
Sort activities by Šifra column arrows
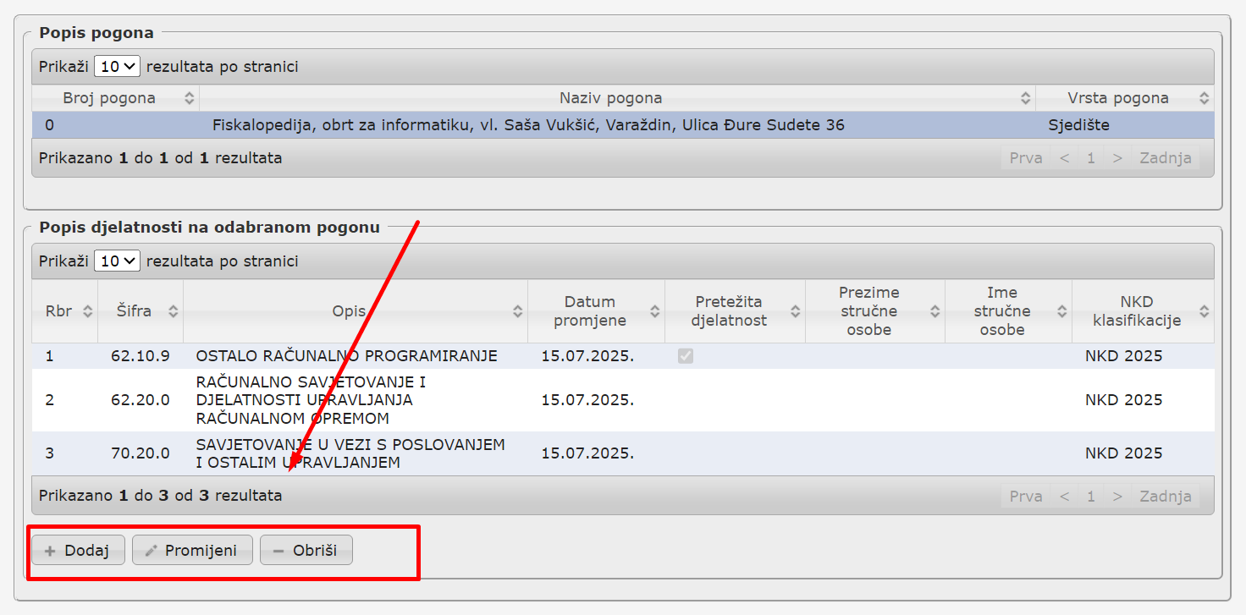pos(173,311)
